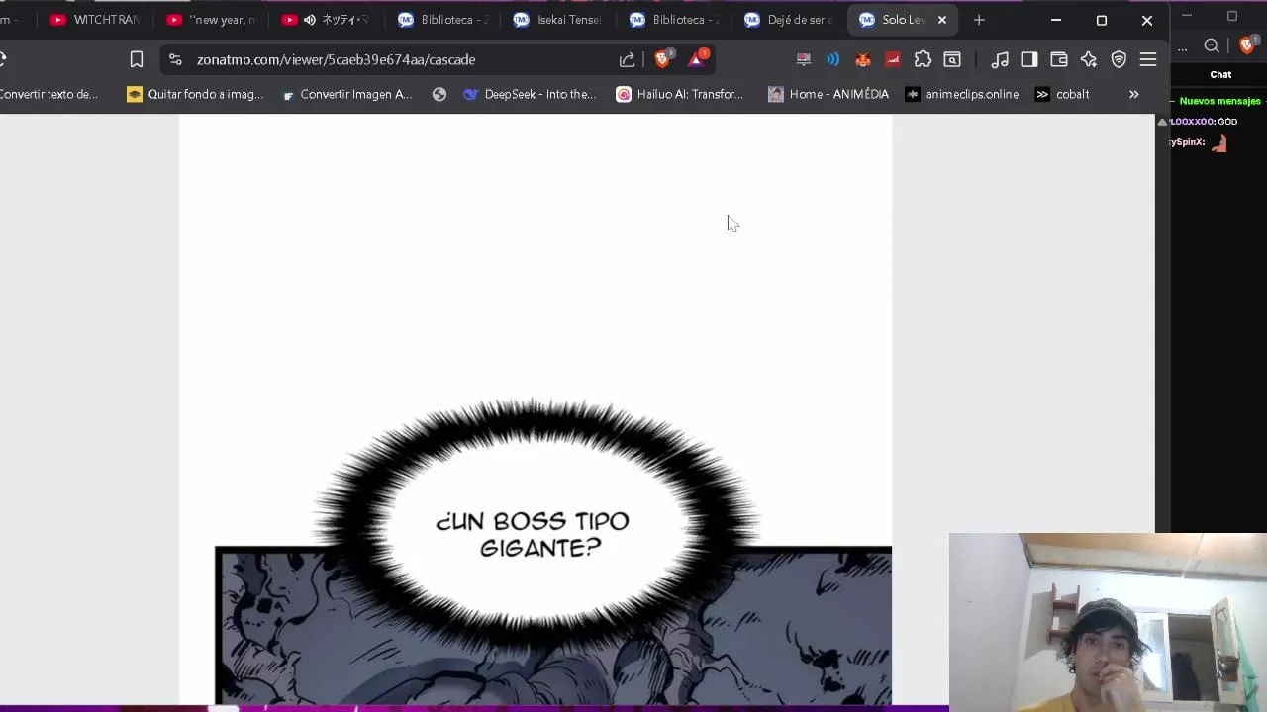Click zoom-out magnifier in background window
1267x712 pixels.
click(1212, 45)
